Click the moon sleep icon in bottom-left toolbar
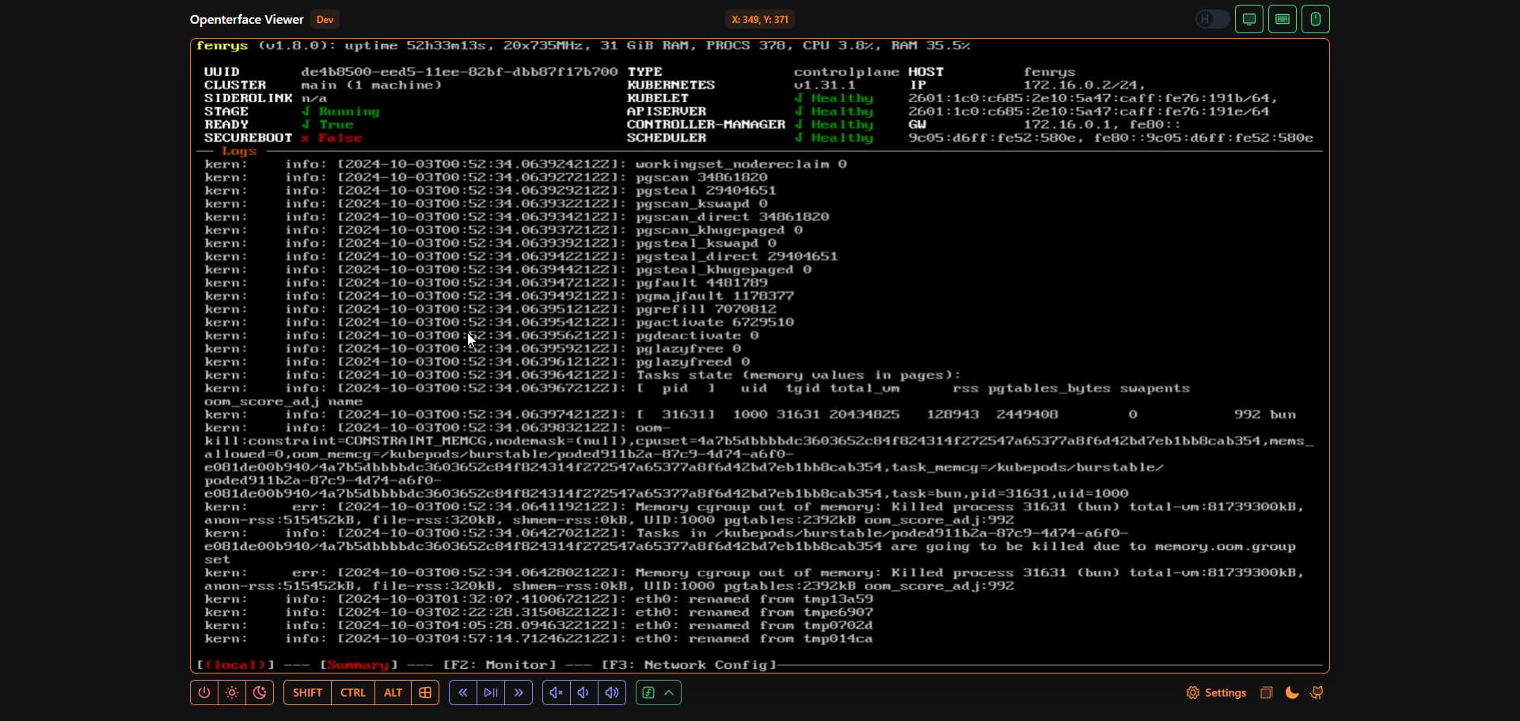The height and width of the screenshot is (721, 1520). tap(260, 693)
